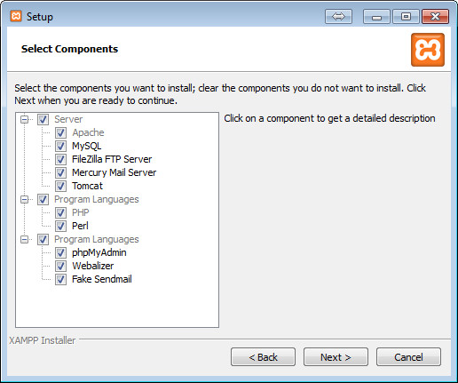Disable the Webalizer component checkbox
458x383 pixels.
click(x=60, y=266)
